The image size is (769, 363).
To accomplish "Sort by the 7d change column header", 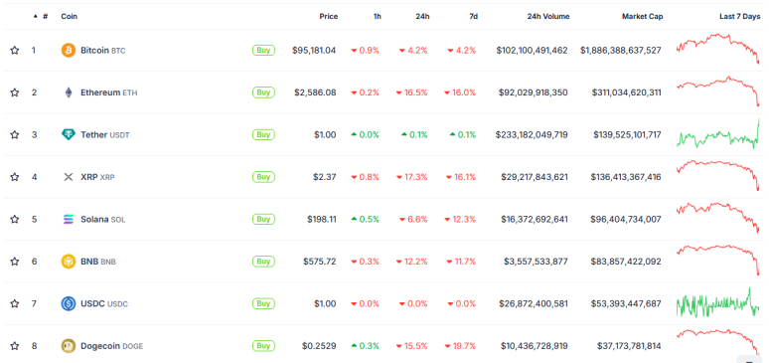I will (473, 16).
